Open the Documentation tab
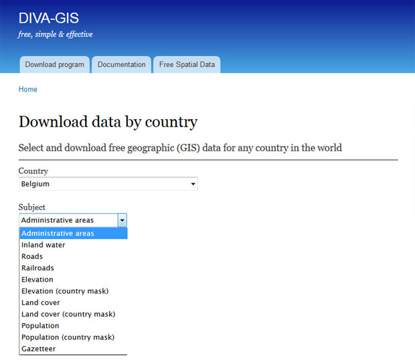Image resolution: width=415 pixels, height=360 pixels. [121, 64]
